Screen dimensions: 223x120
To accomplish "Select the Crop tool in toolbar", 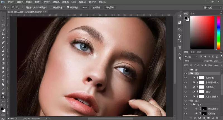I will click(x=3, y=34).
